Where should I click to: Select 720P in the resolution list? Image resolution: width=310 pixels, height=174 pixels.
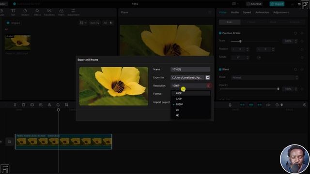click(x=190, y=99)
